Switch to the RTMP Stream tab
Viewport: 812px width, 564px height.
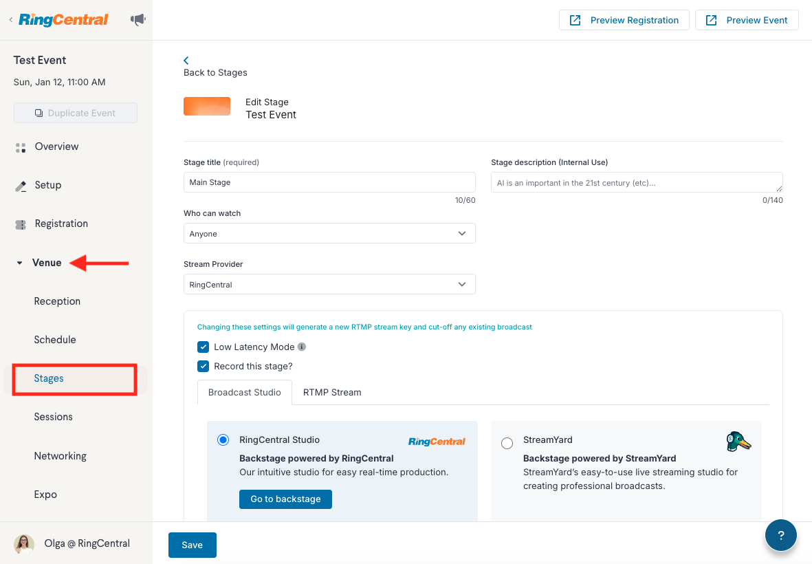point(332,393)
